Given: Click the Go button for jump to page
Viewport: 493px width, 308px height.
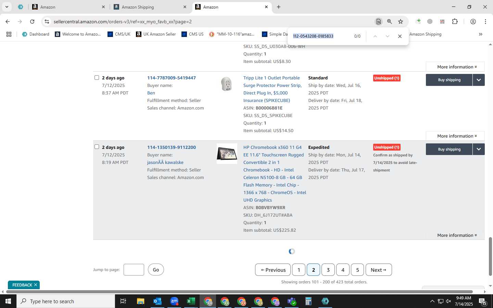Looking at the screenshot, I should [156, 270].
